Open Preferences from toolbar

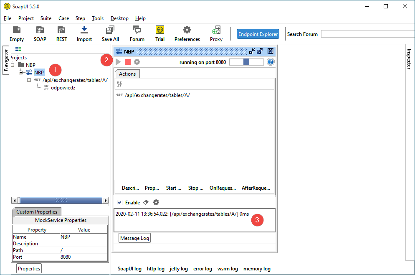(187, 34)
